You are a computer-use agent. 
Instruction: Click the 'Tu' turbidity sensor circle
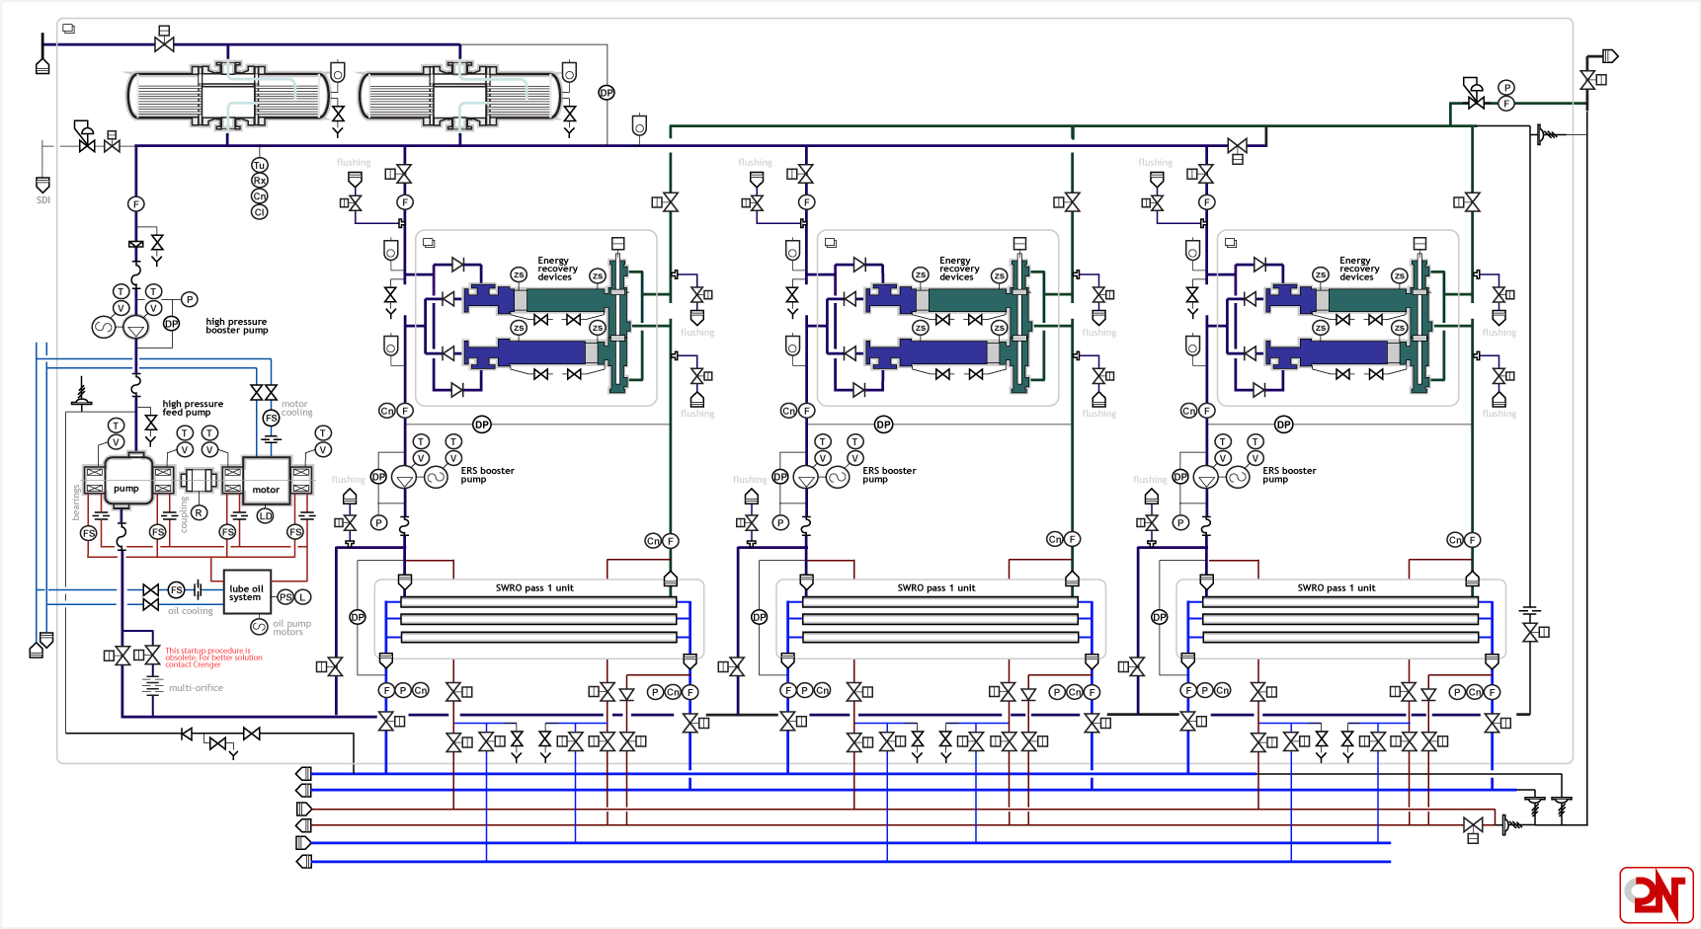click(x=260, y=165)
